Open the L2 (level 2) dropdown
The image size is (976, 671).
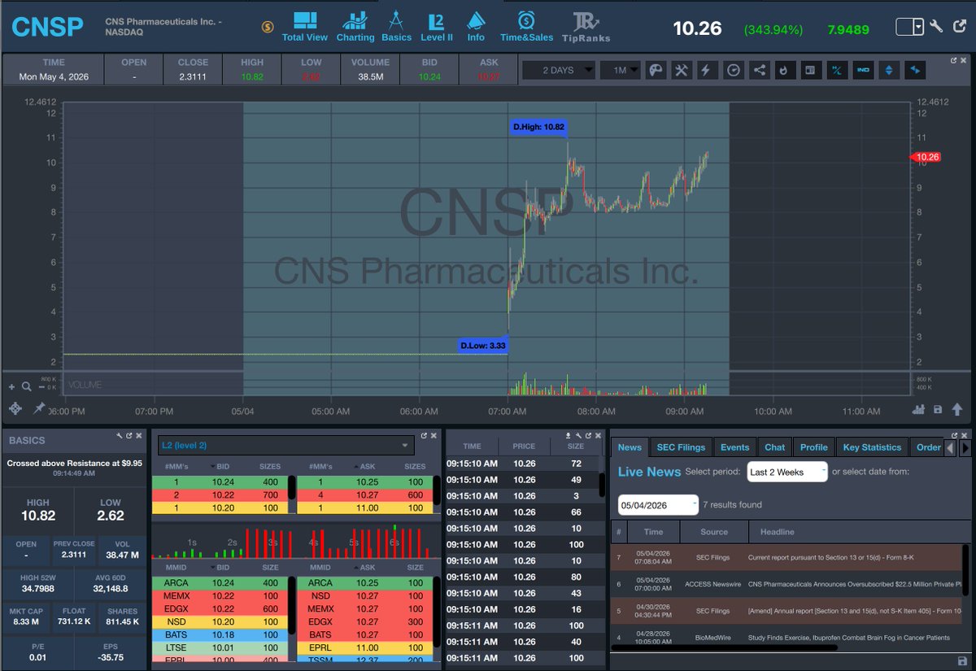[x=285, y=445]
